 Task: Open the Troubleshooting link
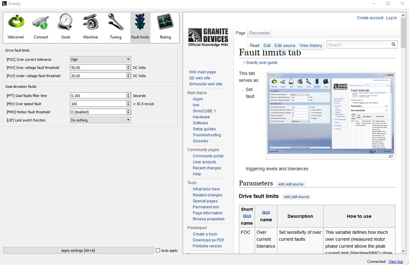point(207,135)
